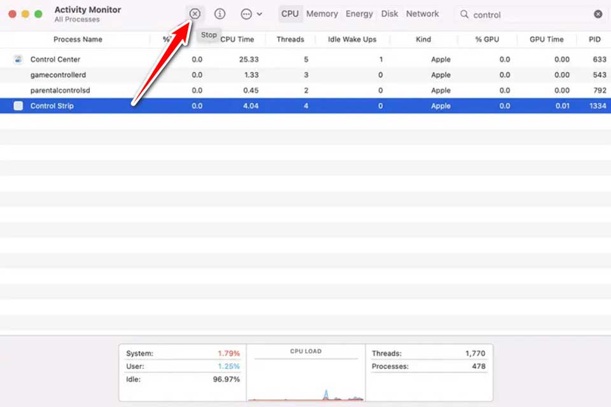Click PID value 633

pos(600,59)
